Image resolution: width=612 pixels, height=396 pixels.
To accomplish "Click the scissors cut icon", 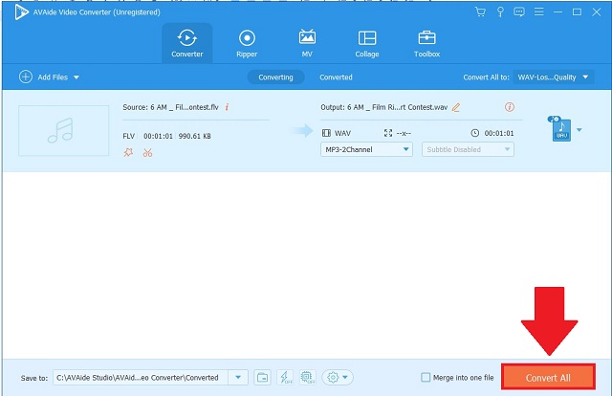I will (147, 152).
